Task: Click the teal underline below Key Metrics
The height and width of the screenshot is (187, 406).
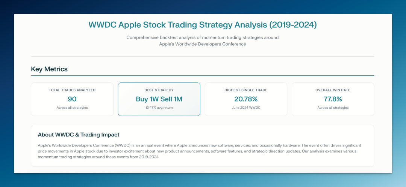Action: (203, 76)
